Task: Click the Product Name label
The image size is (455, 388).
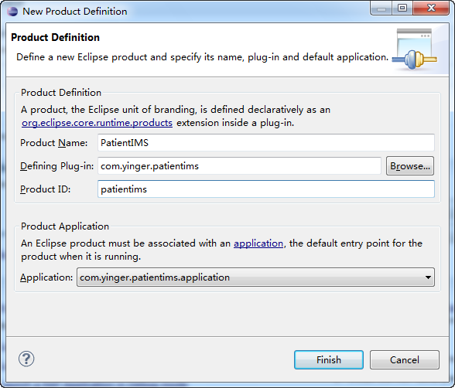Action: tap(53, 143)
